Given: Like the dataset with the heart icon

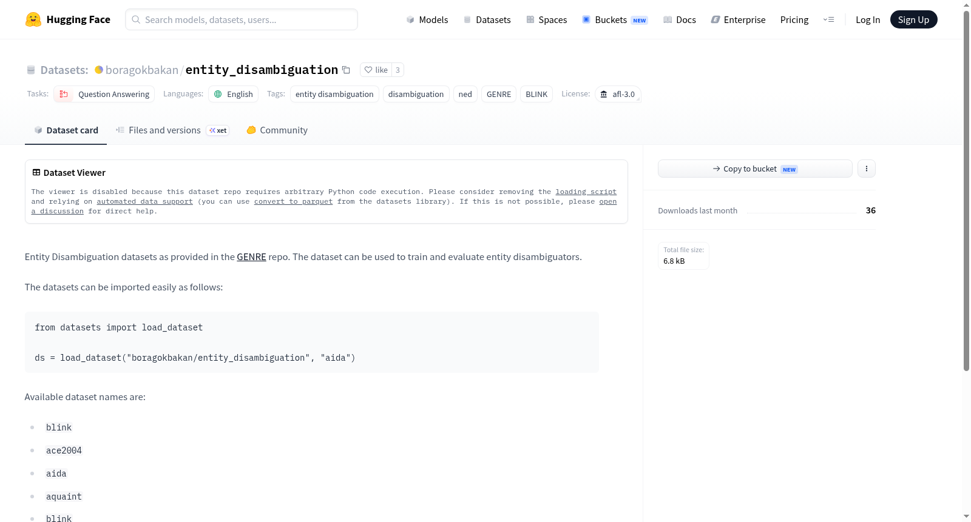Looking at the screenshot, I should pos(376,70).
